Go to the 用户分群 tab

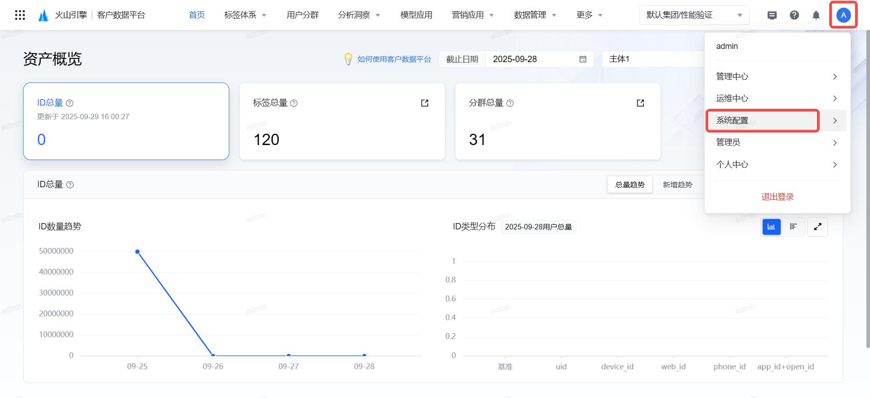(x=303, y=15)
